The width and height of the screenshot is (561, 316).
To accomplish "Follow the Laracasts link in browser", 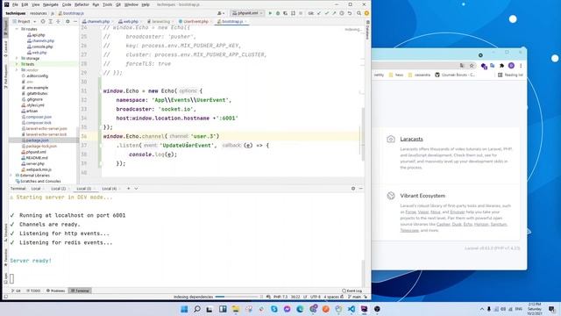I will pos(411,139).
